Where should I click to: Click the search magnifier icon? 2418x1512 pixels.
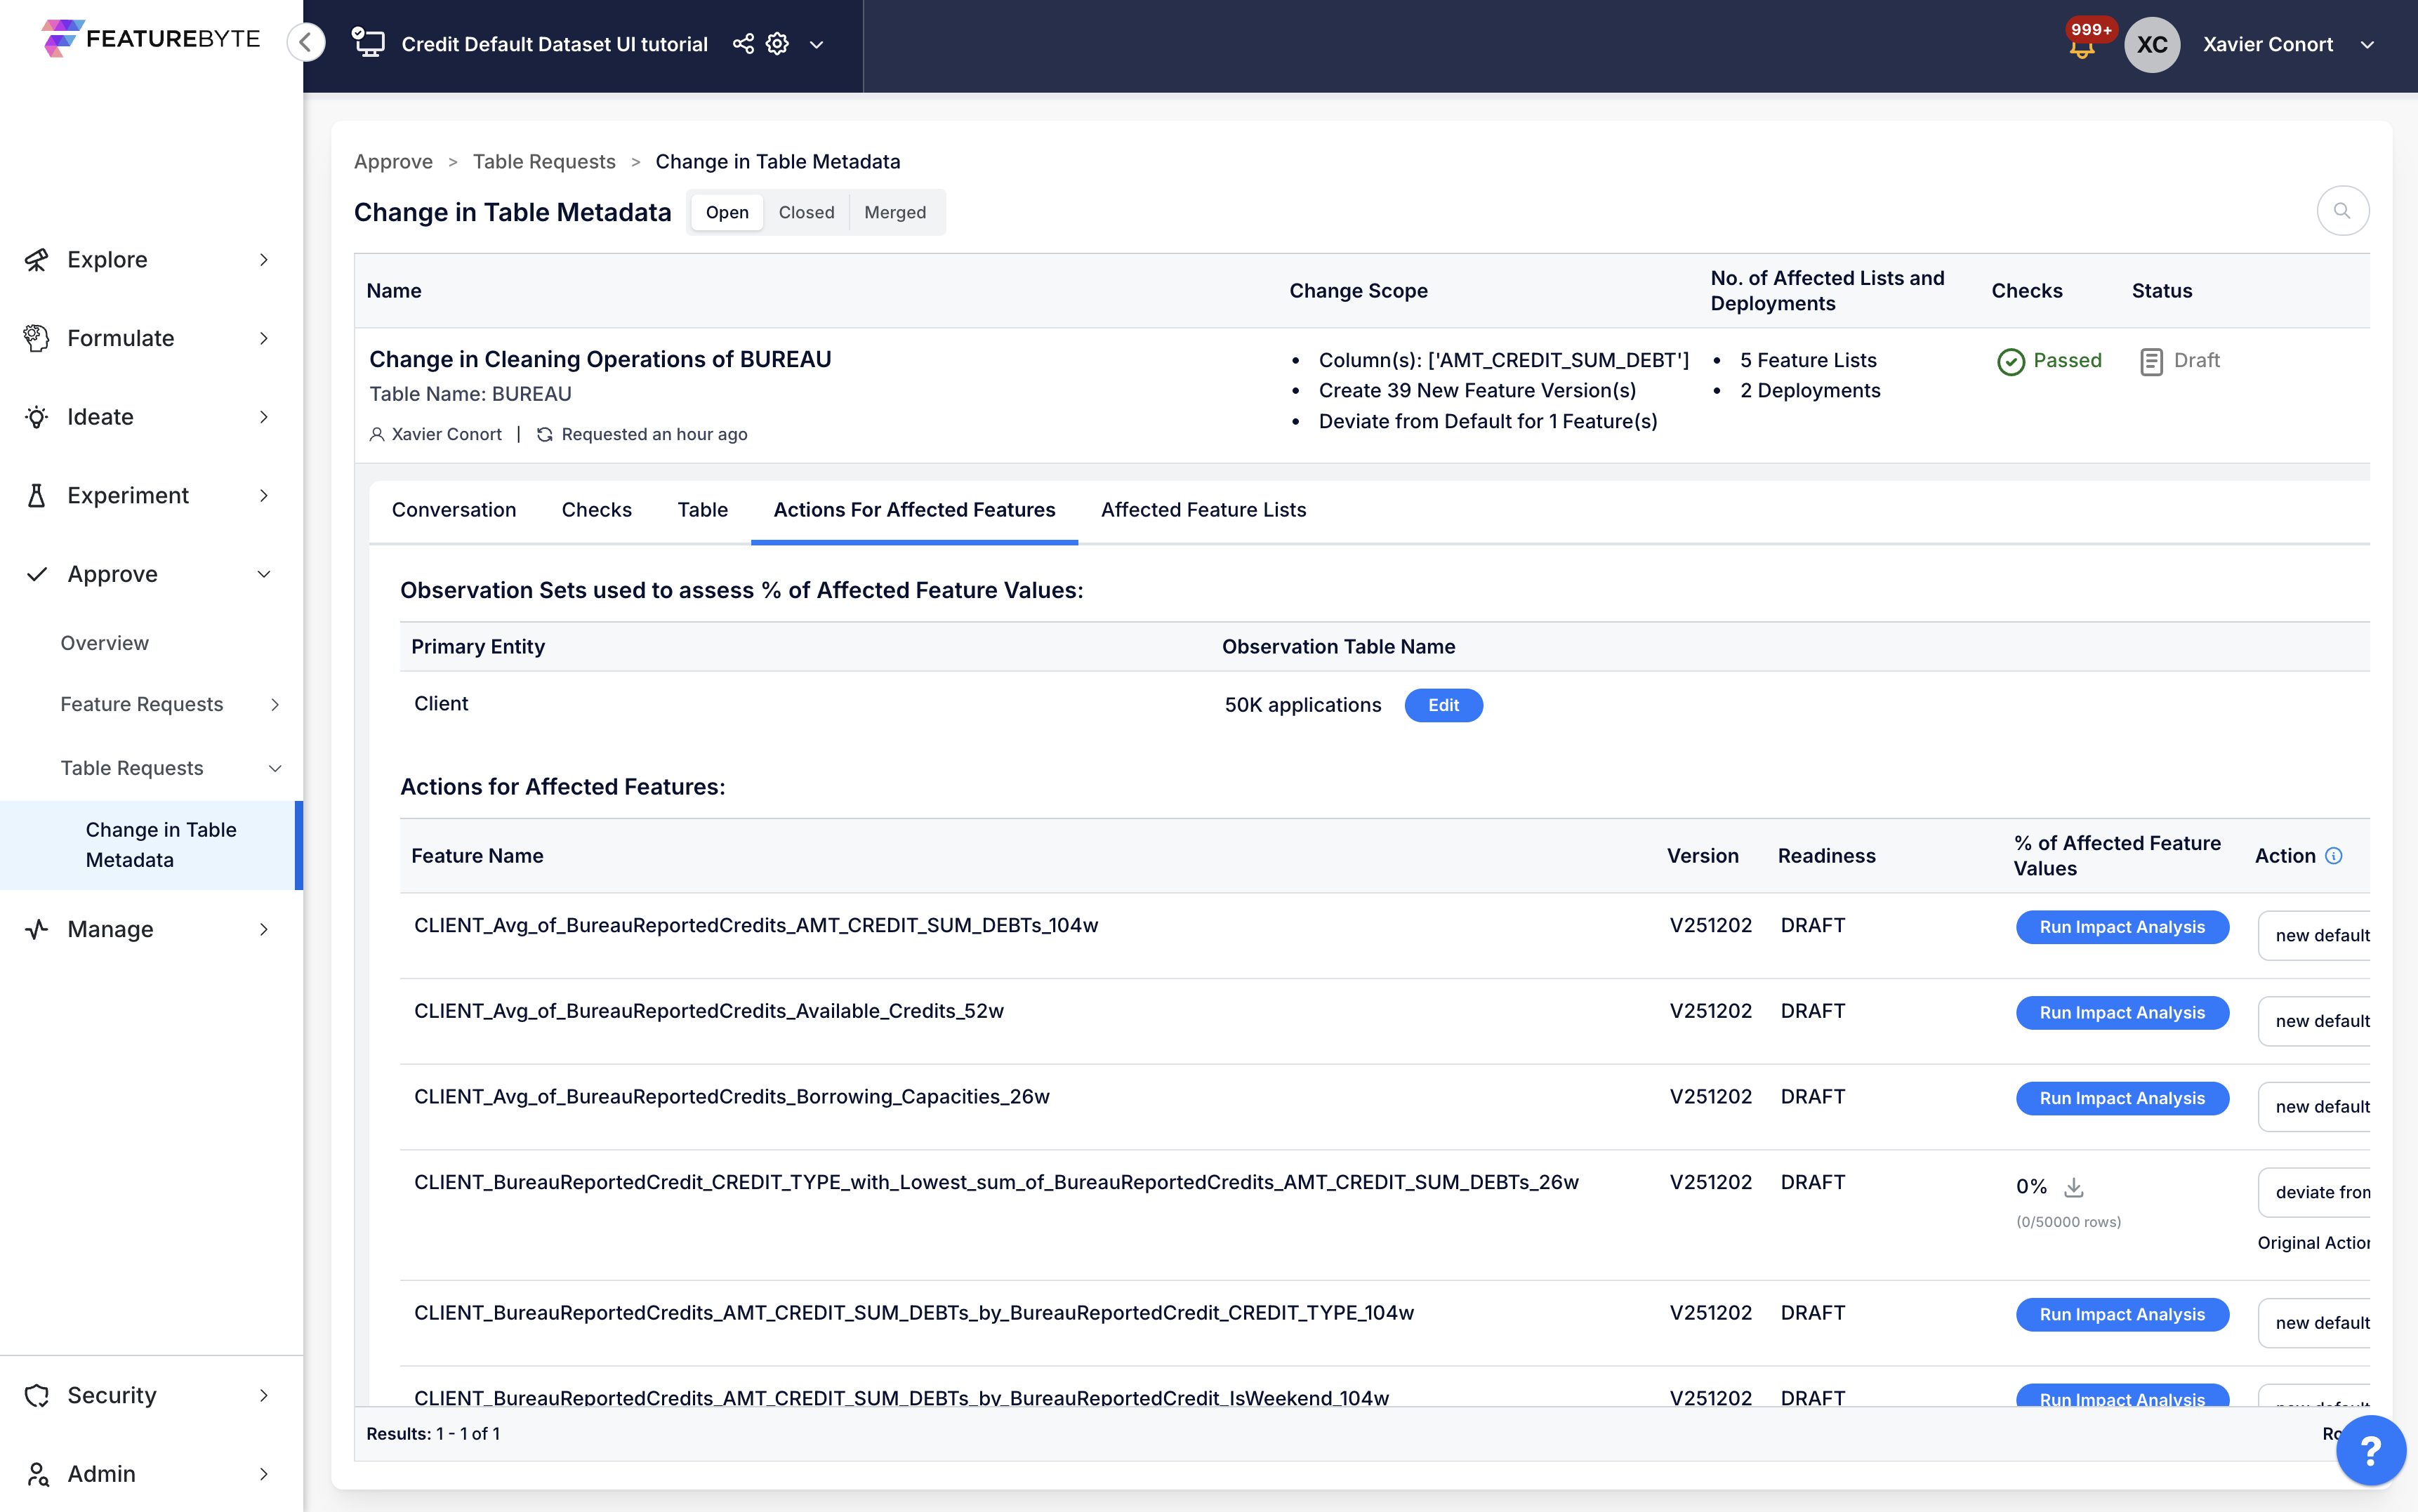click(2342, 211)
